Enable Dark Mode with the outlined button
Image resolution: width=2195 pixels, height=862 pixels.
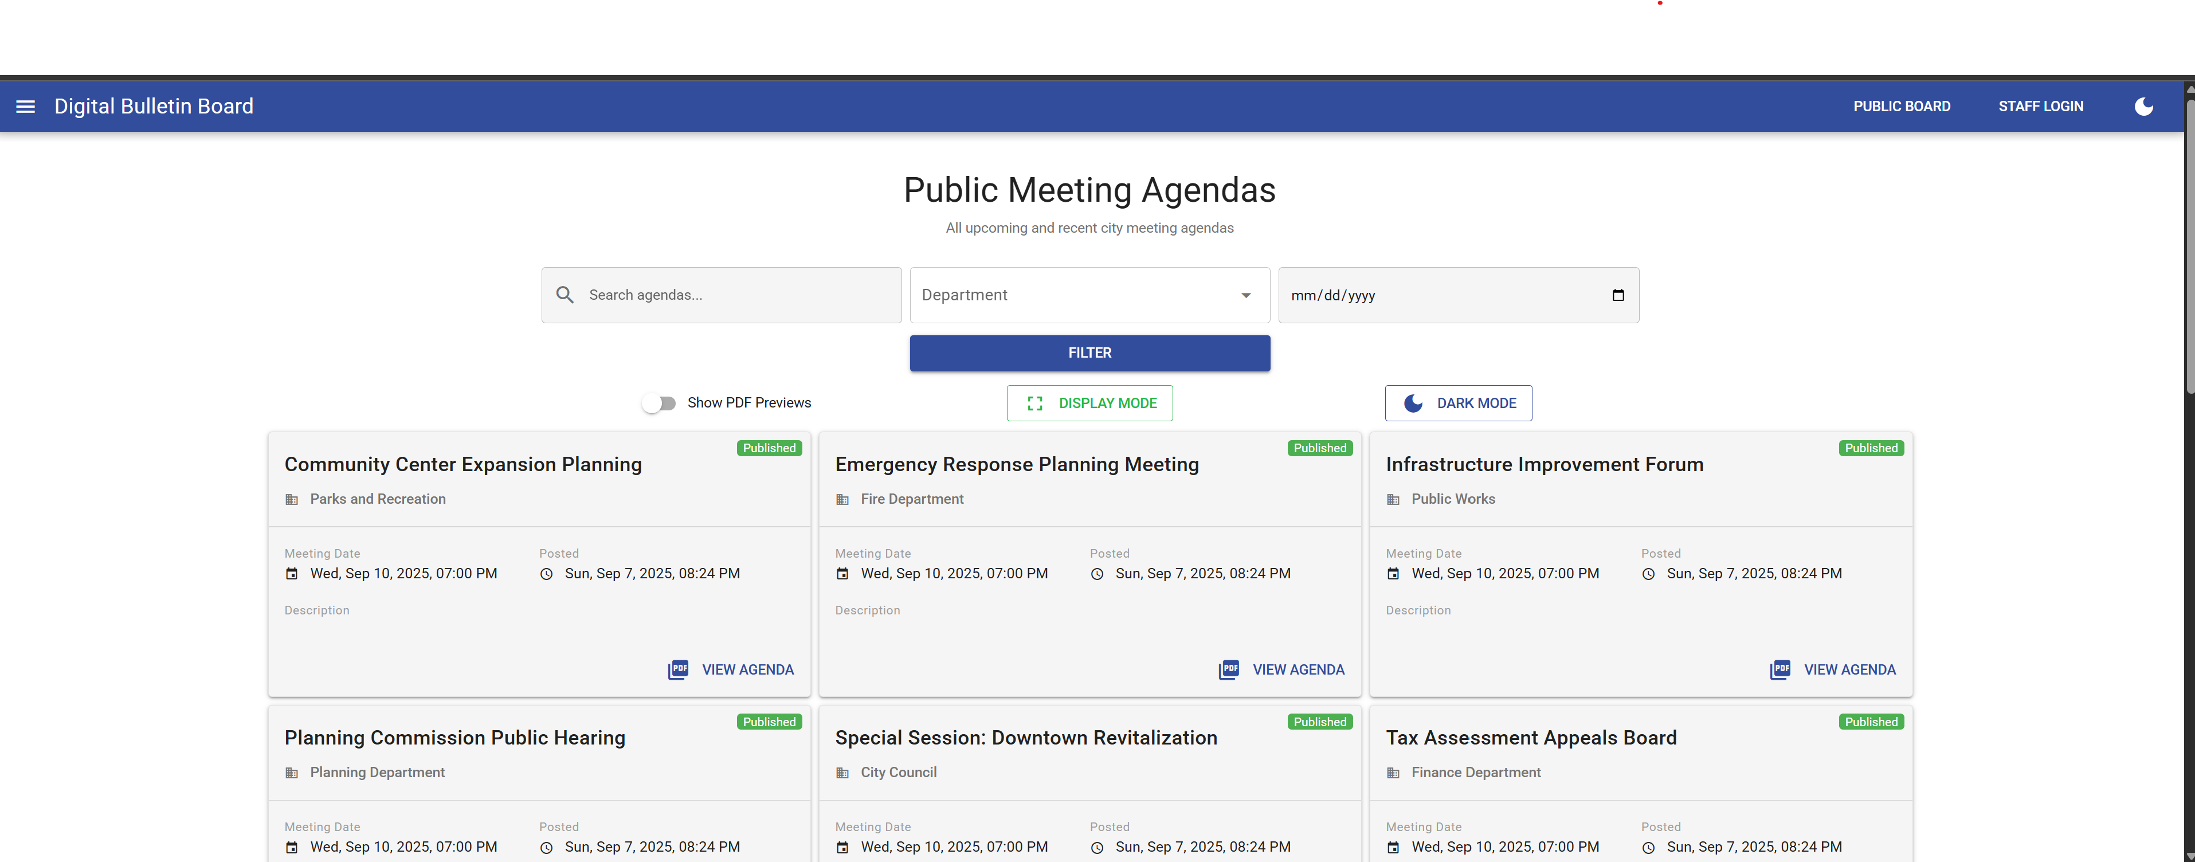(1458, 403)
